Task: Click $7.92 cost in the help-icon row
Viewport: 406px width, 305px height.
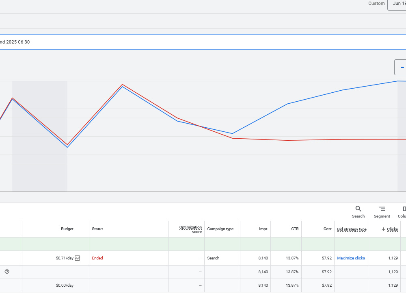Action: pos(327,272)
